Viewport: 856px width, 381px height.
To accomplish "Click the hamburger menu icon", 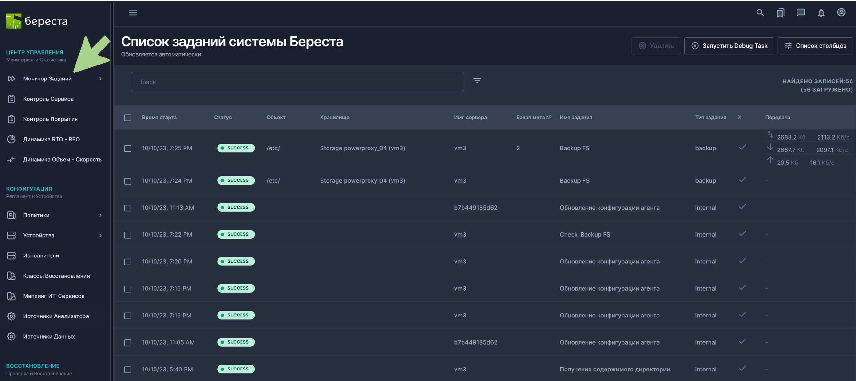I will [132, 13].
